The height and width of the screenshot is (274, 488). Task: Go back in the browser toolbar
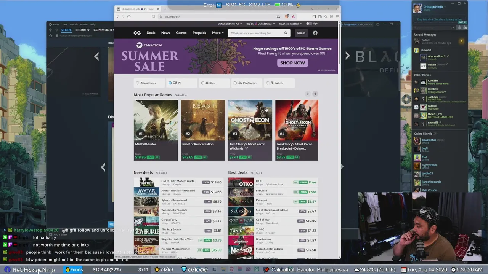118,17
